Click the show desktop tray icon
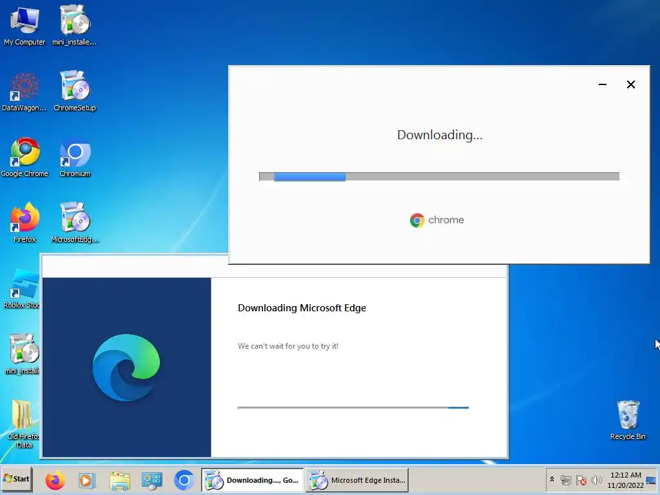The image size is (660, 495). point(651,480)
